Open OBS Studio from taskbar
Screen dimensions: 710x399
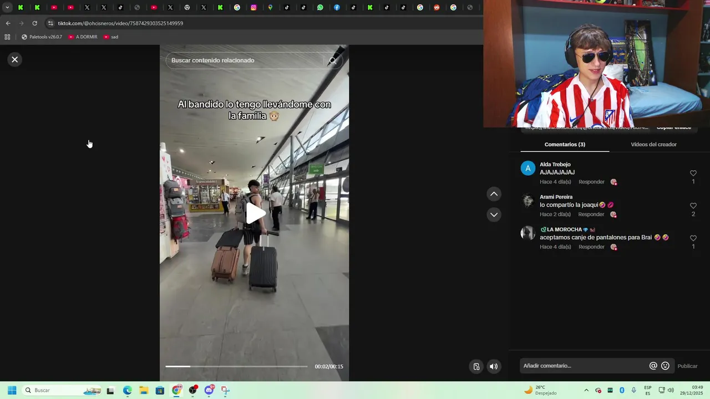click(193, 390)
